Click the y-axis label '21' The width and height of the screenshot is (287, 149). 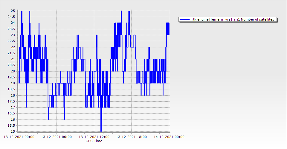[x=13, y=59]
